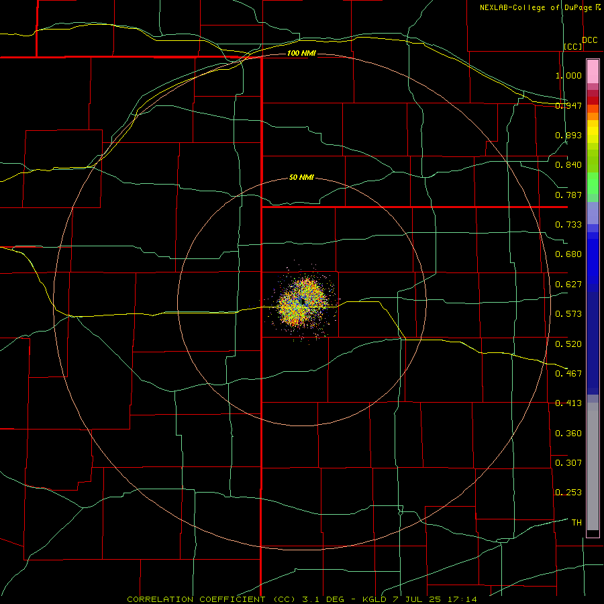The image size is (604, 604).
Task: Click the bright green color bar segment
Action: [x=593, y=183]
